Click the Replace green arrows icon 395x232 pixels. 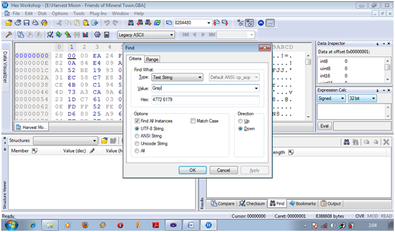pyautogui.click(x=157, y=23)
